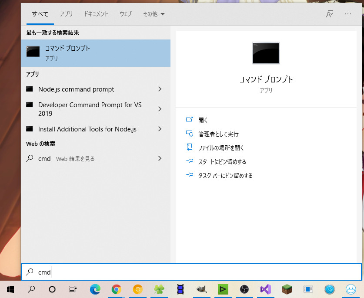Open Visual Studio from the taskbar
Viewport: 364px width, 298px height.
[265, 289]
